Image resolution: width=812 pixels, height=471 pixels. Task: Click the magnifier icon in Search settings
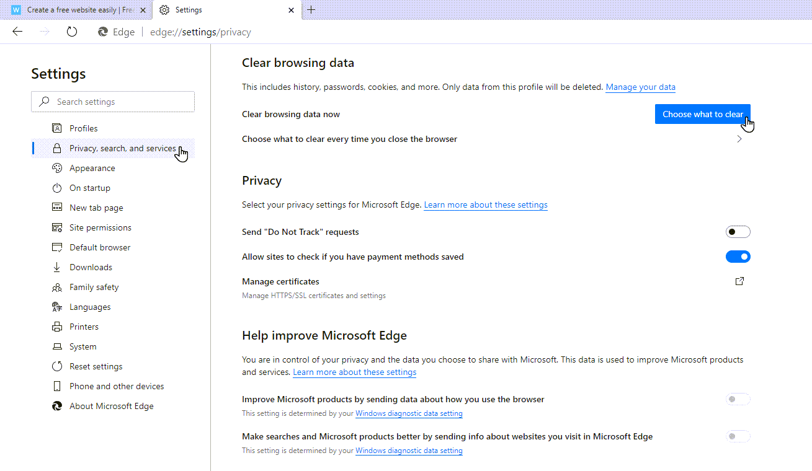coord(44,102)
